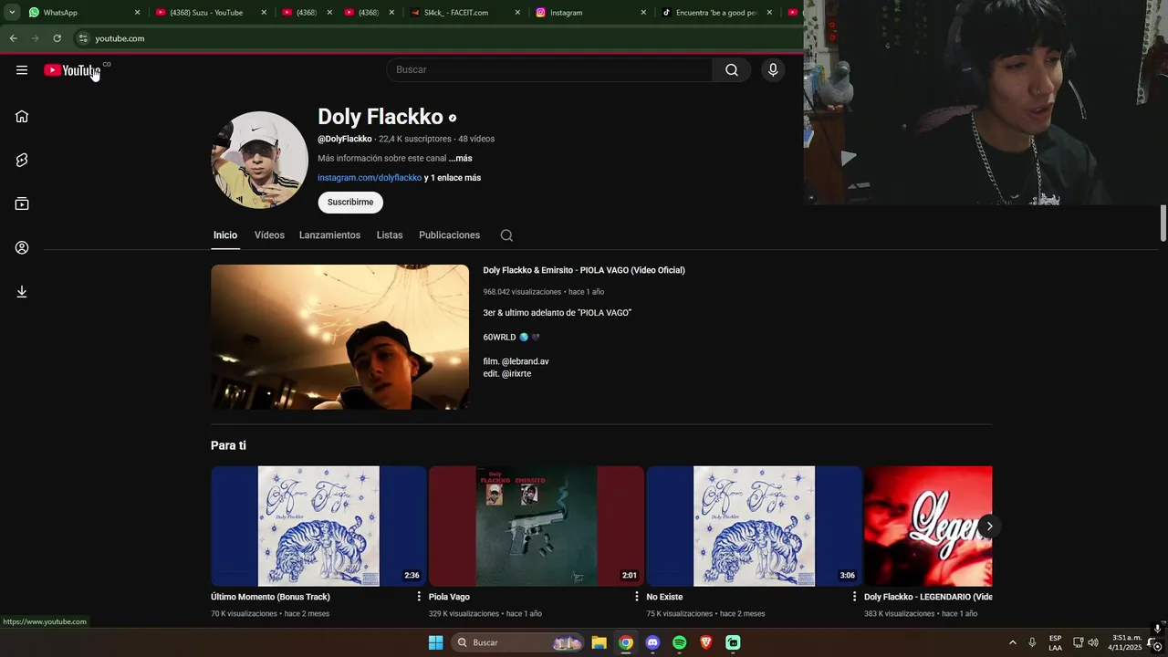Play the LEGENDARIO thumbnail

click(x=928, y=526)
